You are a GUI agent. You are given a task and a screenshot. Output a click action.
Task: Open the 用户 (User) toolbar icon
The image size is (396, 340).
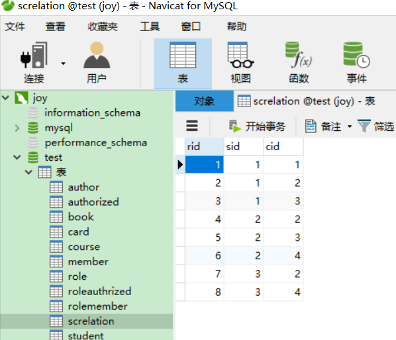coord(97,63)
